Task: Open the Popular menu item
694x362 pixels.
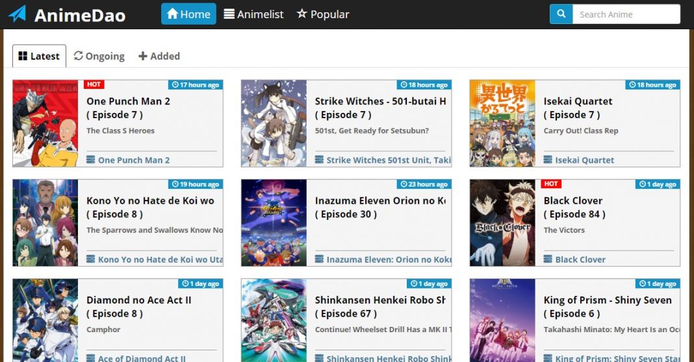Action: [323, 14]
